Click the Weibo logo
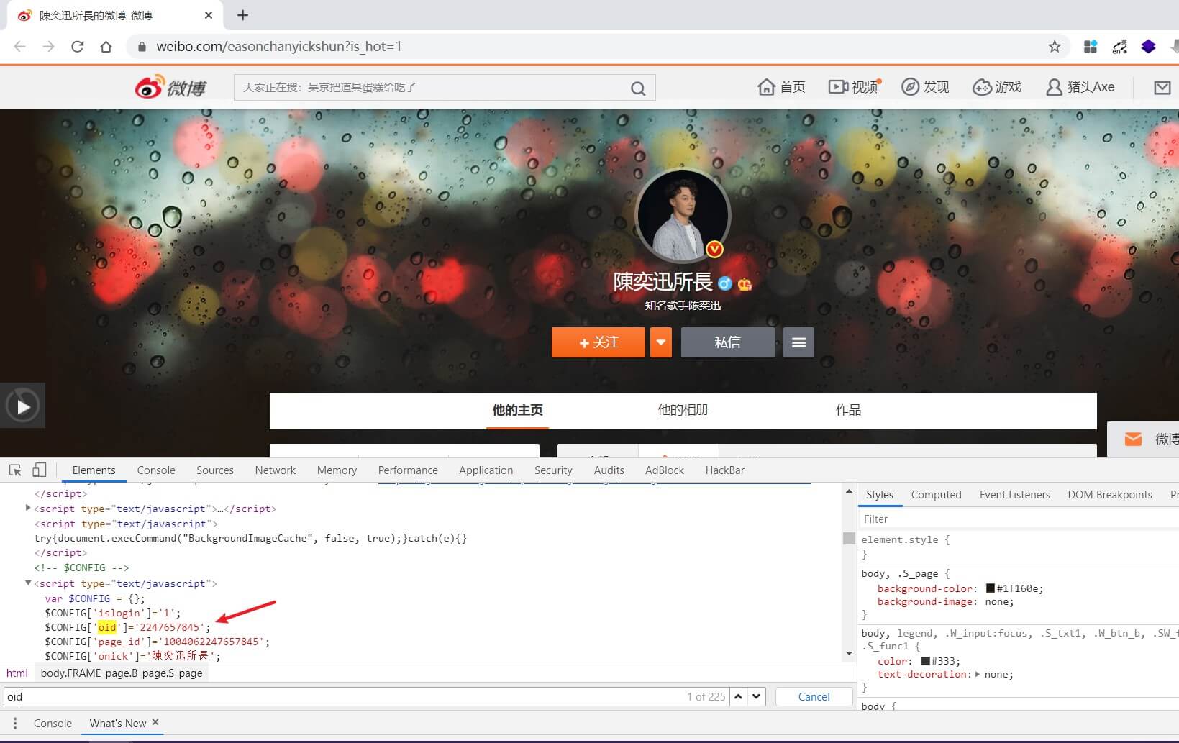Image resolution: width=1179 pixels, height=743 pixels. tap(171, 87)
